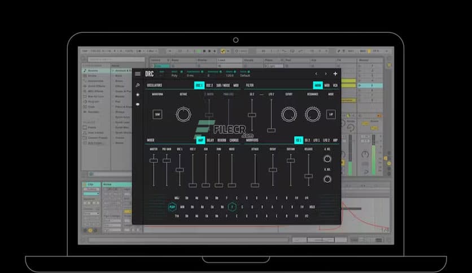Click the Release slider handle
The width and height of the screenshot is (472, 273).
(308, 176)
